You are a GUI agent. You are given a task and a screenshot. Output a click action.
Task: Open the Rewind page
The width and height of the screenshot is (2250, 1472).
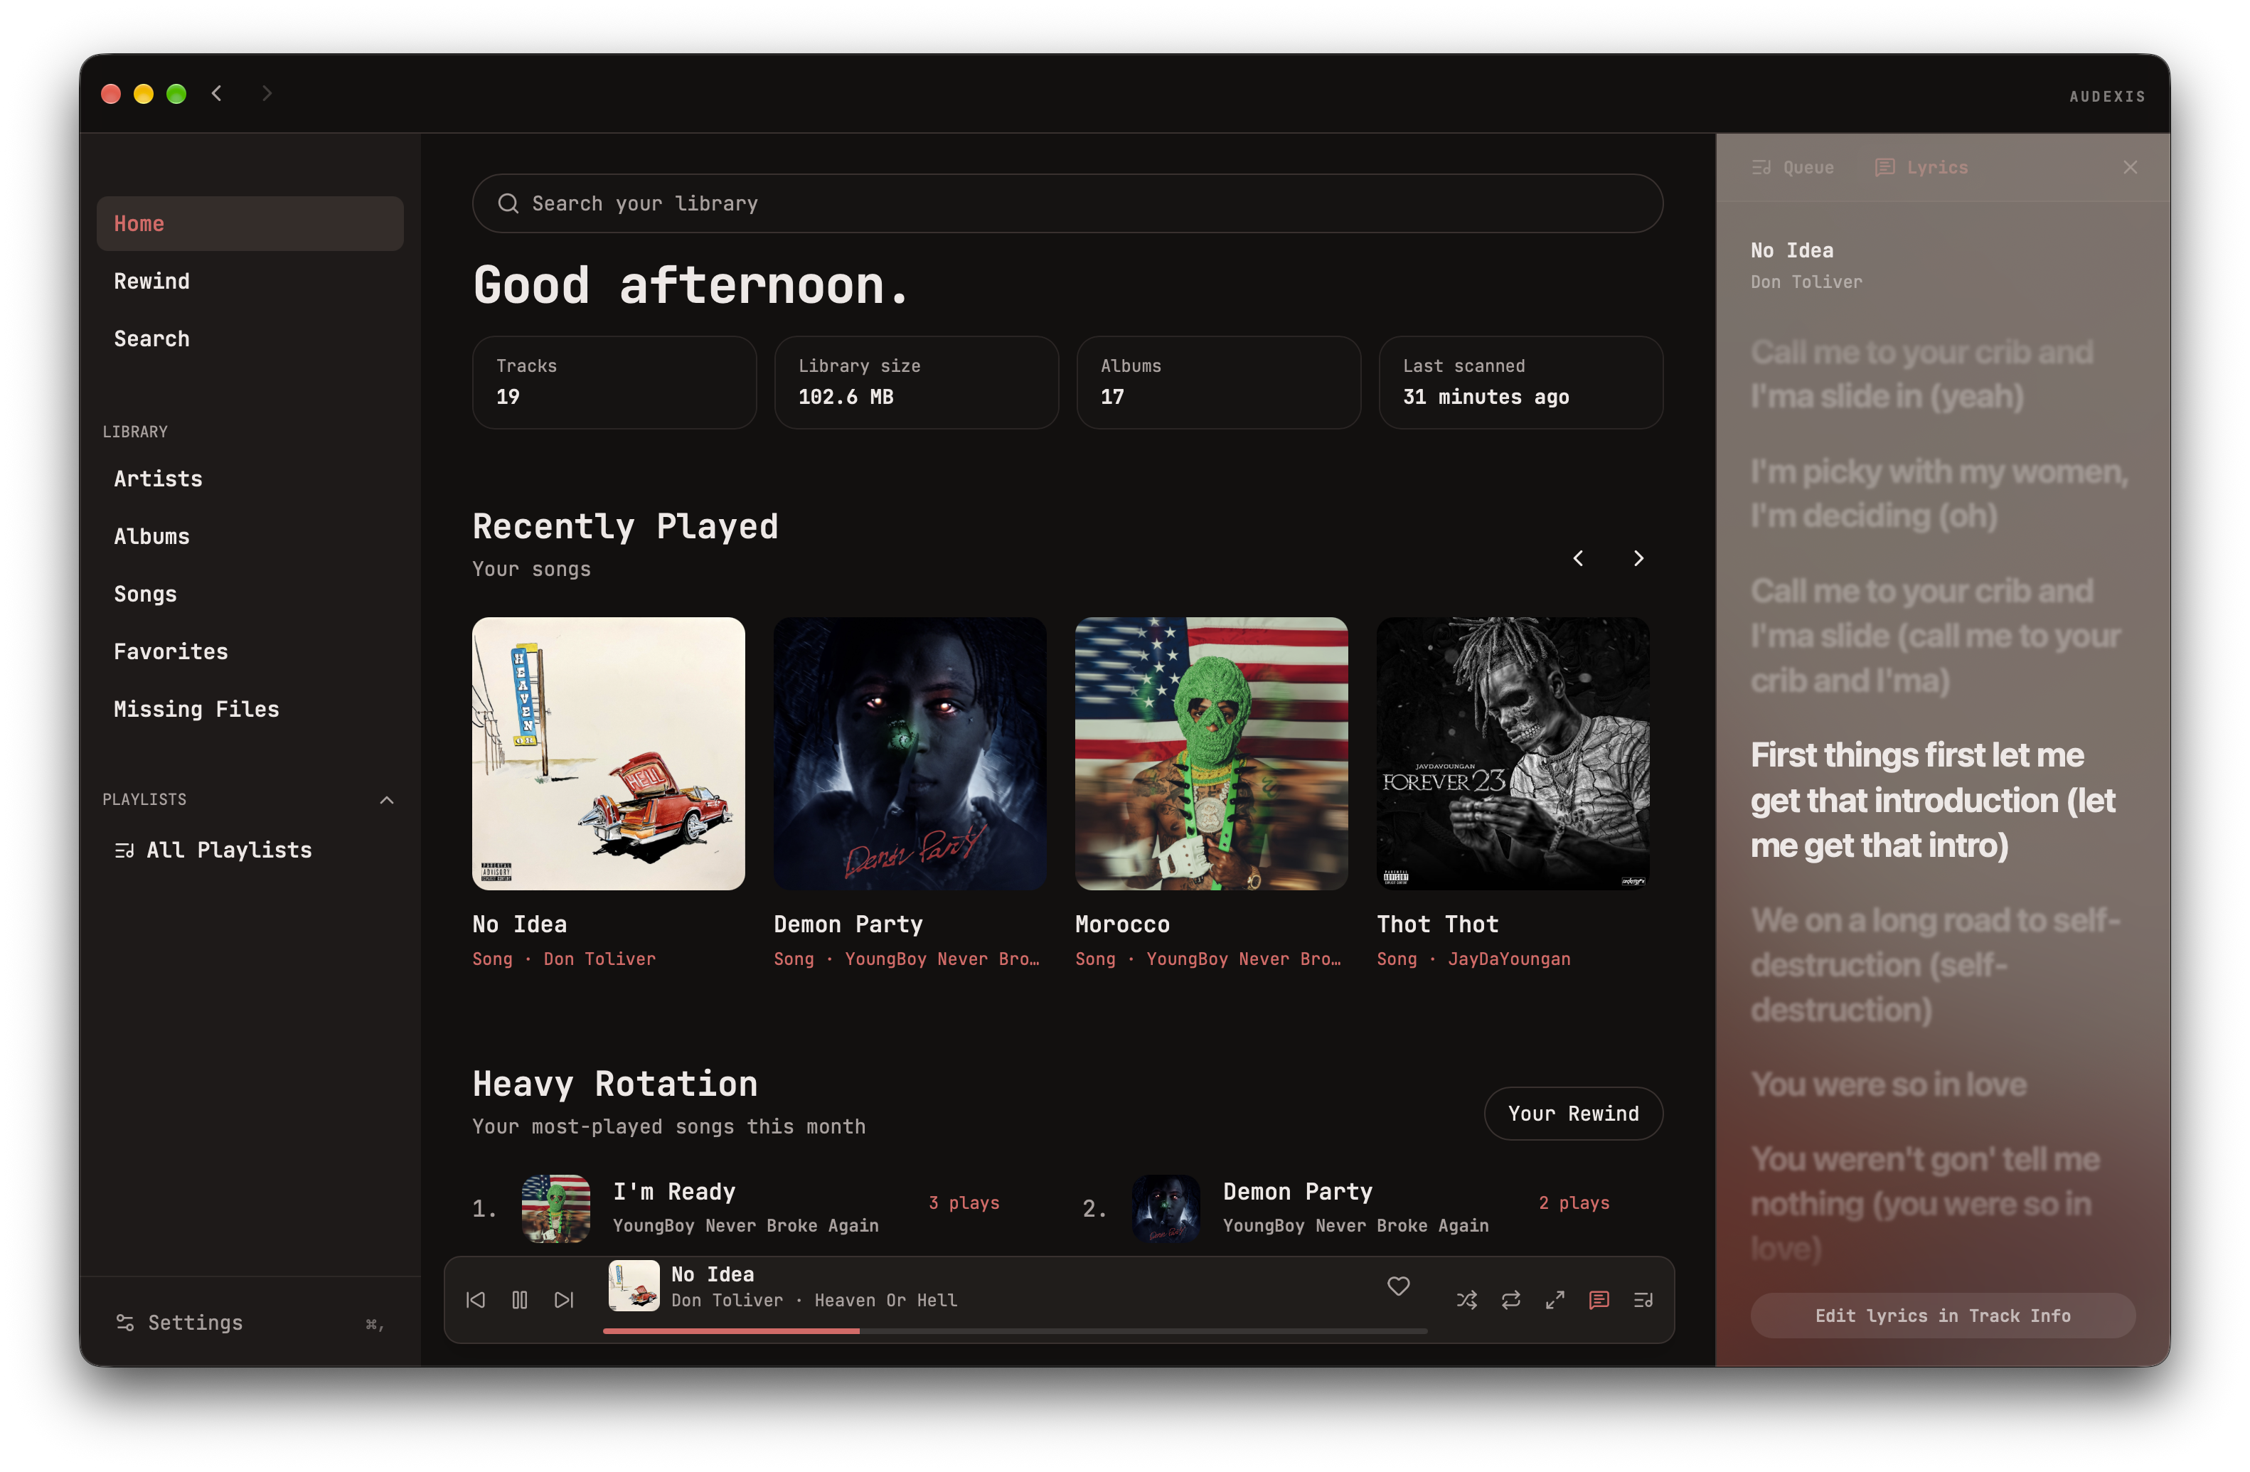coord(250,281)
